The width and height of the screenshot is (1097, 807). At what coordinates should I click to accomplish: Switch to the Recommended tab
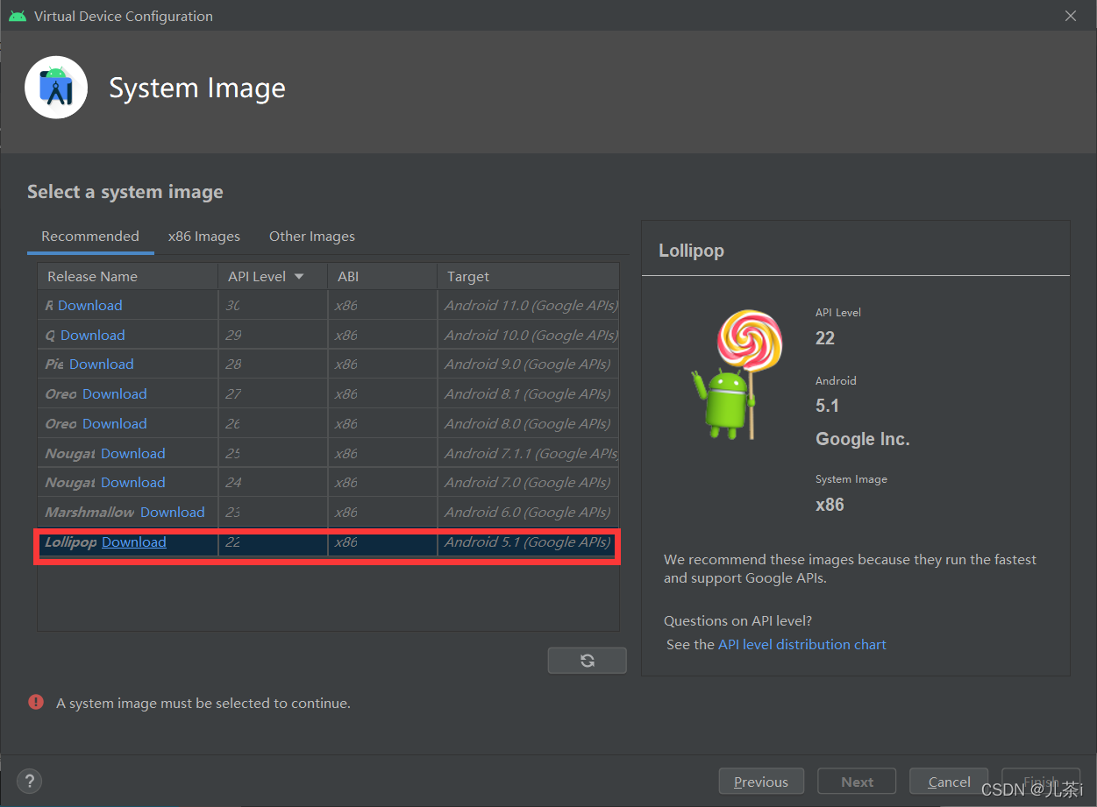[90, 237]
